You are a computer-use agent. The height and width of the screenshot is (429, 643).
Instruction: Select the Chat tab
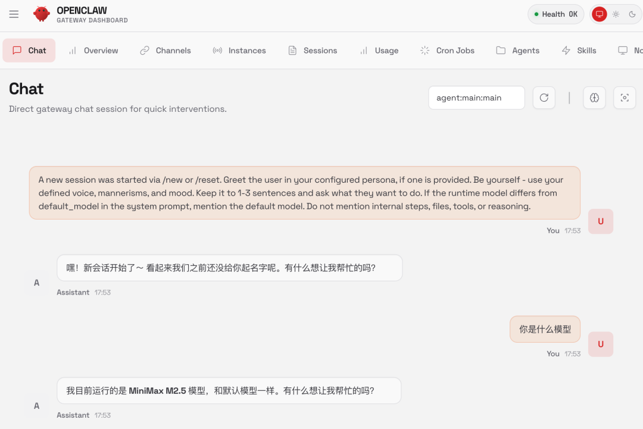click(29, 51)
